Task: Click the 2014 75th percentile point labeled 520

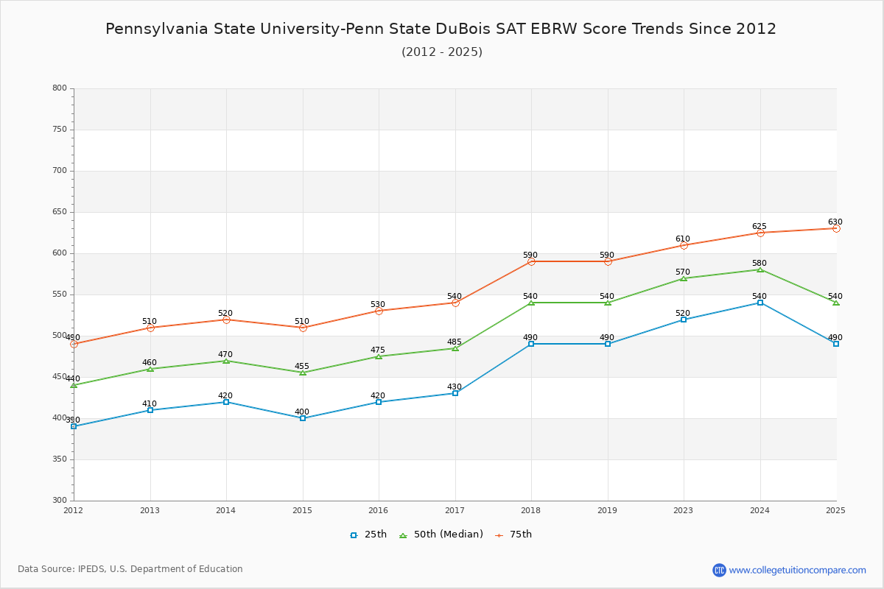Action: click(x=226, y=320)
